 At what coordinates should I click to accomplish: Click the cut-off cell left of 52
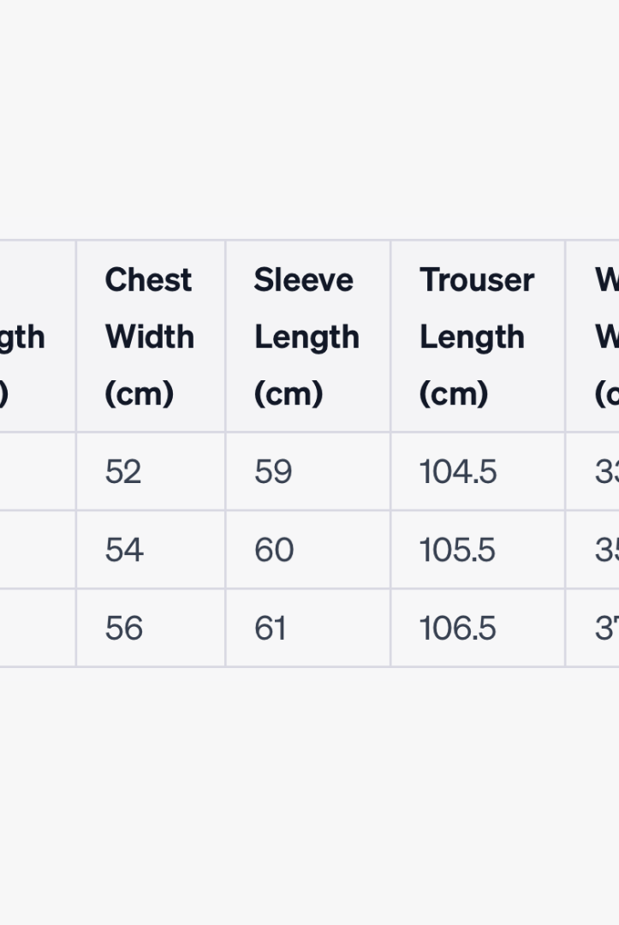tap(34, 472)
